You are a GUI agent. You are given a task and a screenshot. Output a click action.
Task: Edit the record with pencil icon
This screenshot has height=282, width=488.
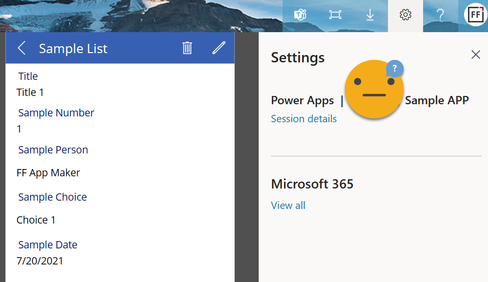coord(219,48)
